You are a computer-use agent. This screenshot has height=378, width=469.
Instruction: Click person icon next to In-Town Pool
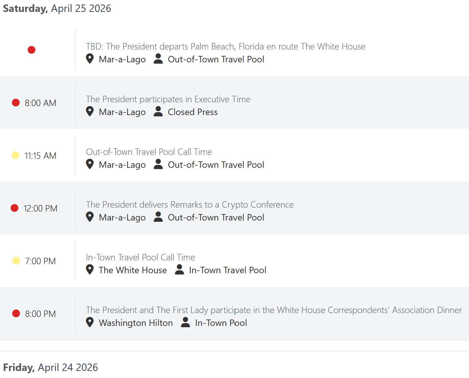pyautogui.click(x=185, y=322)
